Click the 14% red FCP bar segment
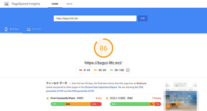This screenshot has height=111, width=207. [96, 104]
